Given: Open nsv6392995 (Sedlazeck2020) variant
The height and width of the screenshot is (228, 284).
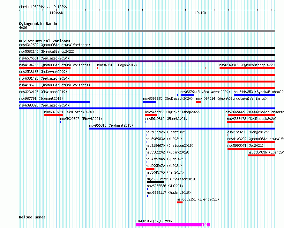Looking at the screenshot, I should point(168,98).
